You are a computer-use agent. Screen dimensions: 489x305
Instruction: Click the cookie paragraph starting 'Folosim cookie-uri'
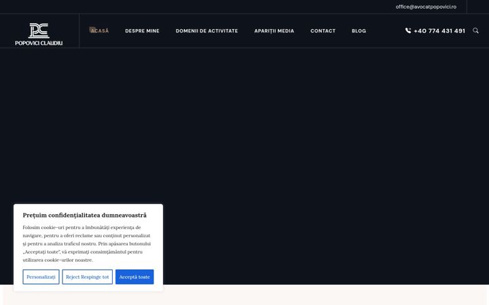(87, 244)
